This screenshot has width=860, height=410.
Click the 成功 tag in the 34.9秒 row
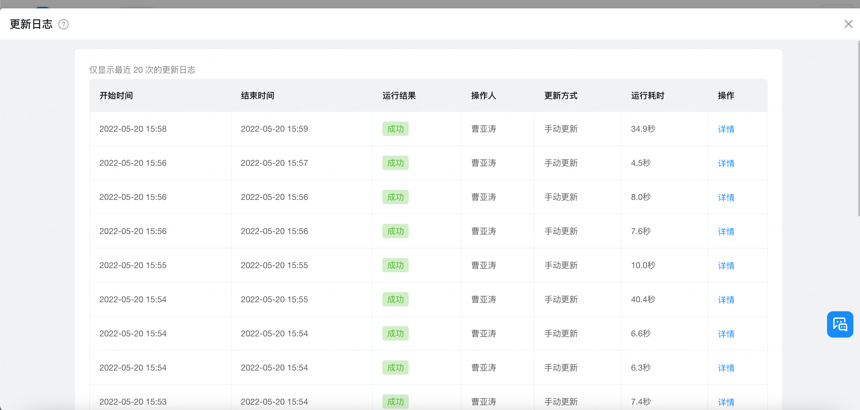click(x=395, y=129)
